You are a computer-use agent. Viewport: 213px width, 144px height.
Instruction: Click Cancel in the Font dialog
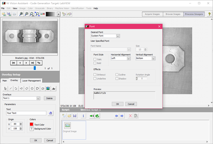click(x=131, y=104)
